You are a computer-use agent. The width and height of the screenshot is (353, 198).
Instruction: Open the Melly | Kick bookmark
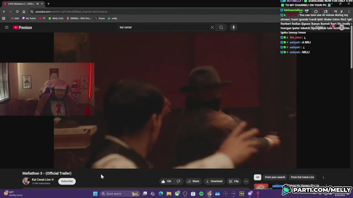coord(56,18)
